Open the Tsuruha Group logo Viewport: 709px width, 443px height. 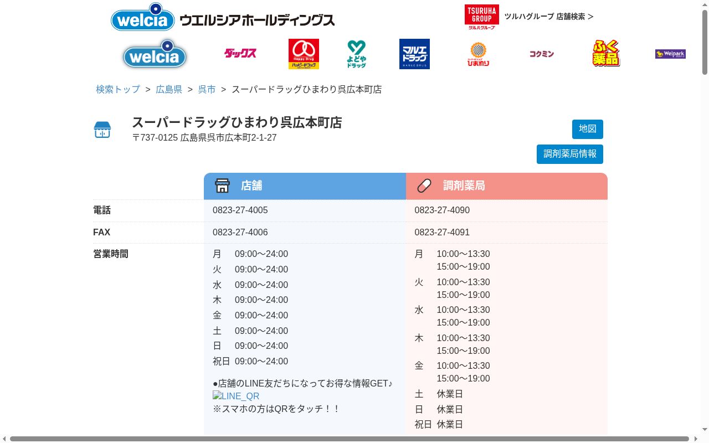point(481,17)
